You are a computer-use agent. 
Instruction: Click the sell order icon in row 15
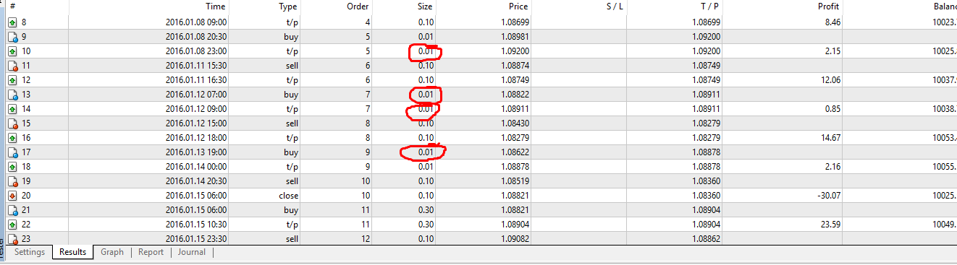coord(12,123)
